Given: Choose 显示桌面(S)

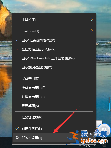Looking at the screenshot, I should point(54,106).
